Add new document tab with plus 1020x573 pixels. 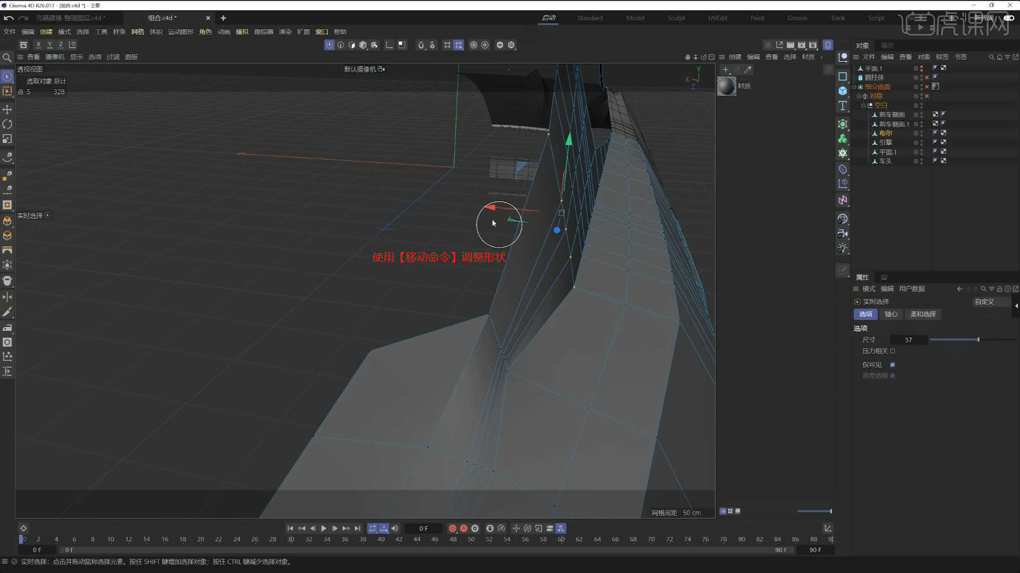223,18
